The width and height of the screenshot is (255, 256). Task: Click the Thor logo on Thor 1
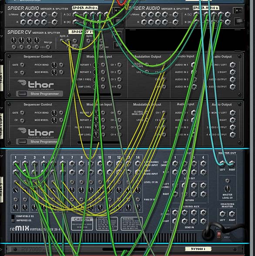click(x=36, y=84)
